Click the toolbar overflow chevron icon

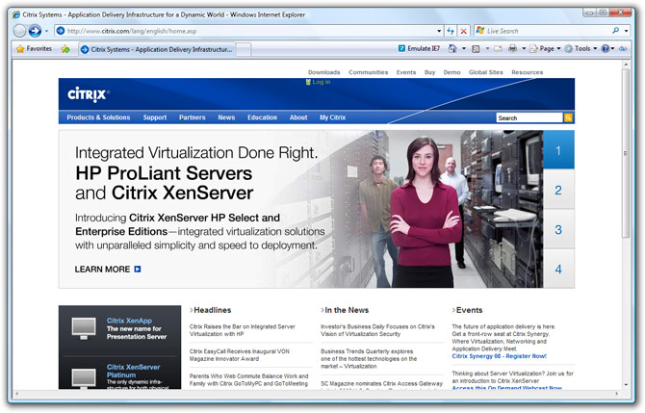coord(623,48)
